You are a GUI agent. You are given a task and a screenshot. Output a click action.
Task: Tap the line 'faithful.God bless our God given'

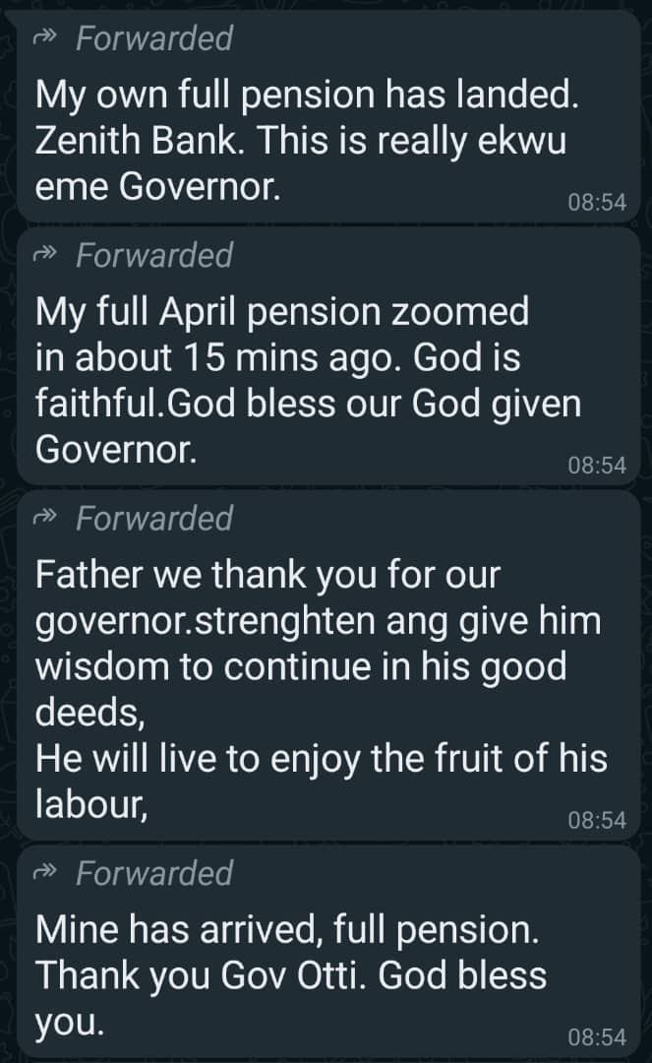[308, 405]
